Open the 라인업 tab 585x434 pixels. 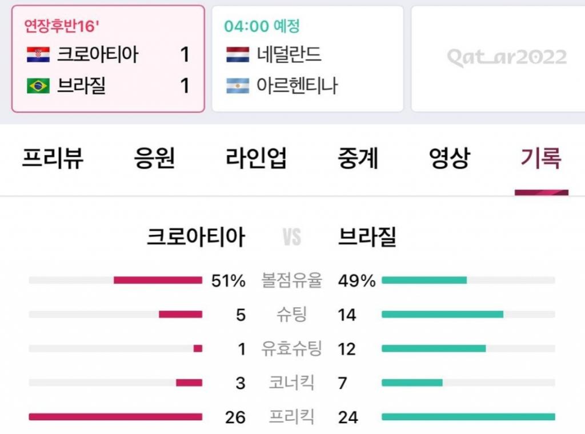(256, 158)
